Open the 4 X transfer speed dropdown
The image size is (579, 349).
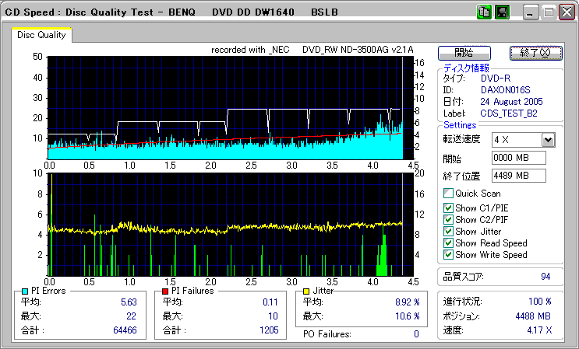tap(548, 139)
